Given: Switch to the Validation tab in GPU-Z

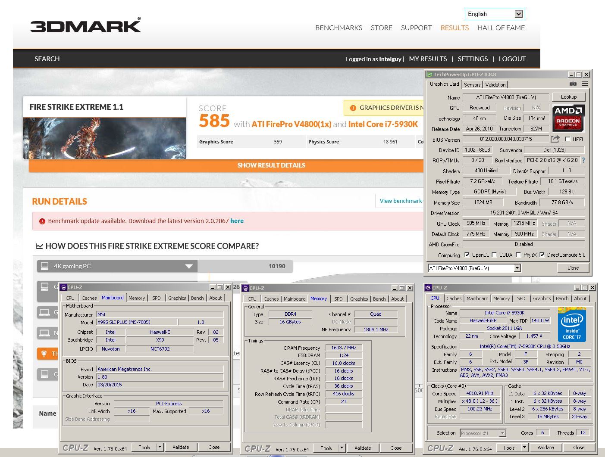Looking at the screenshot, I should [x=495, y=85].
